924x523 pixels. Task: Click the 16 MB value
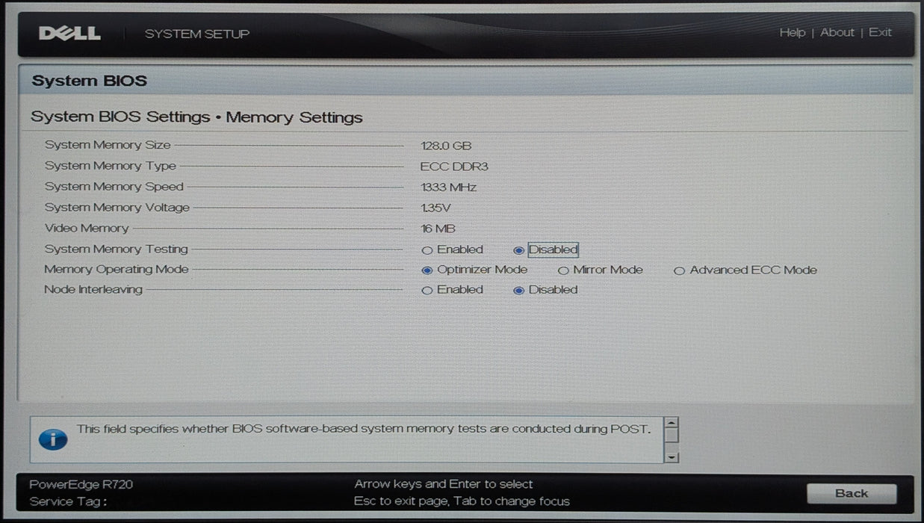[438, 229]
